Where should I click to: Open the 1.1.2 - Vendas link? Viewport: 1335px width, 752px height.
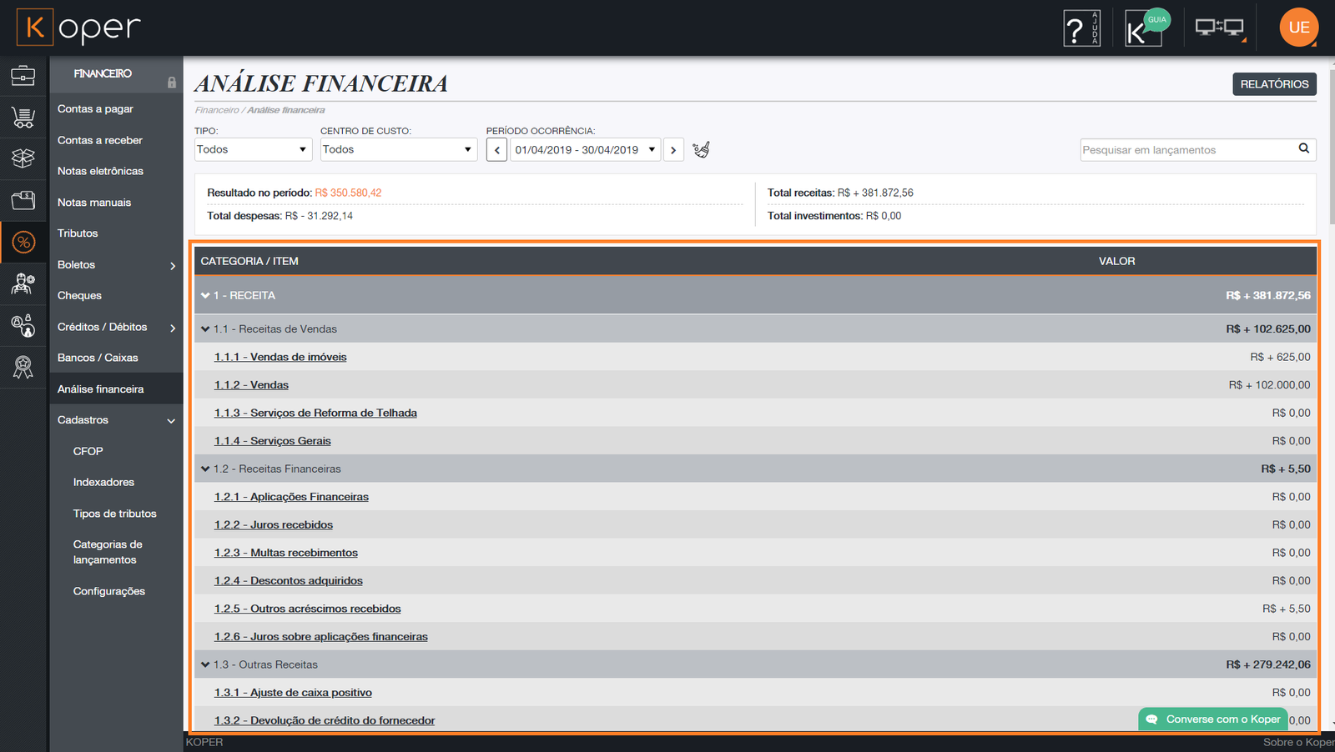251,385
